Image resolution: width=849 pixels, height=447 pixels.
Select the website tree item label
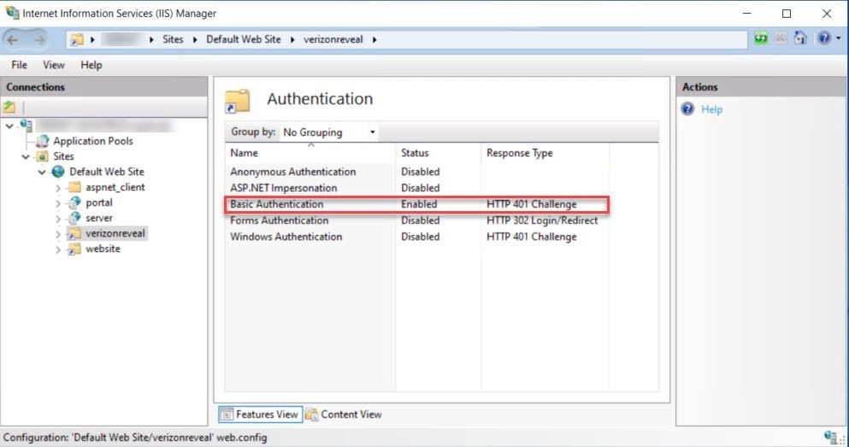pyautogui.click(x=103, y=249)
